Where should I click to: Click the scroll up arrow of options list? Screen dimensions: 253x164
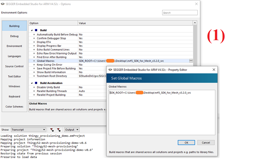click(195, 23)
